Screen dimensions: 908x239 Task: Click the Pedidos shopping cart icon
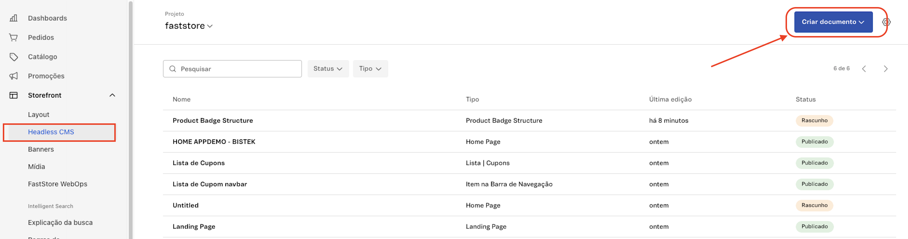pos(13,37)
